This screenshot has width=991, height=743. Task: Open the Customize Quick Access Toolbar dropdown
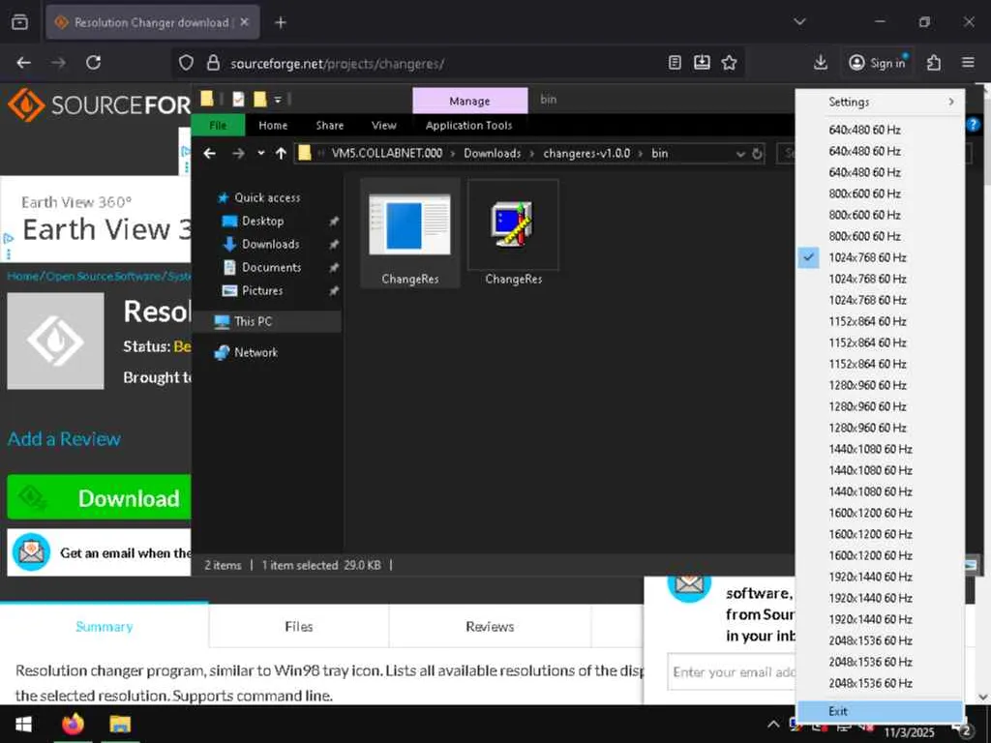tap(278, 100)
